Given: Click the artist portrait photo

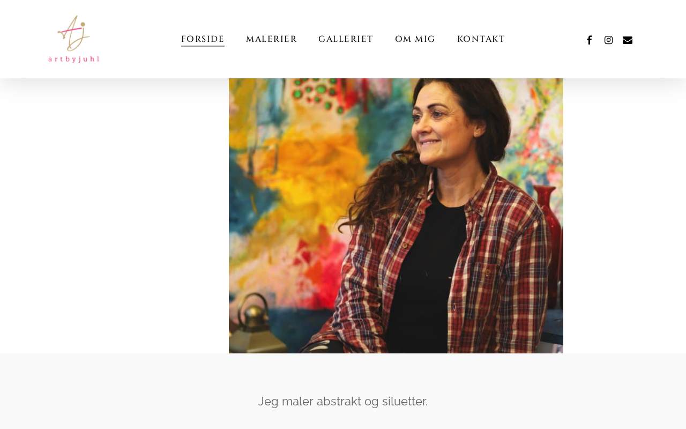Looking at the screenshot, I should (x=396, y=216).
